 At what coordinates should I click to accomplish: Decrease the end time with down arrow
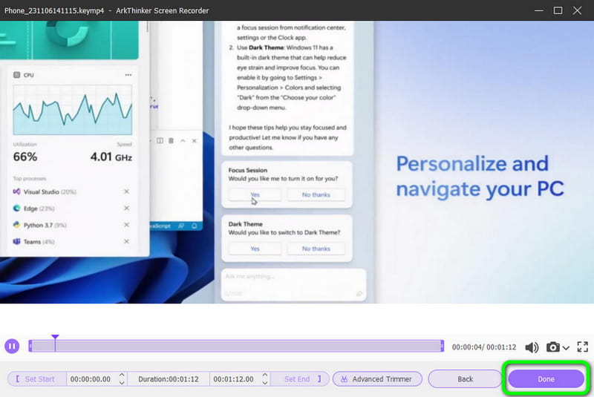coord(265,383)
